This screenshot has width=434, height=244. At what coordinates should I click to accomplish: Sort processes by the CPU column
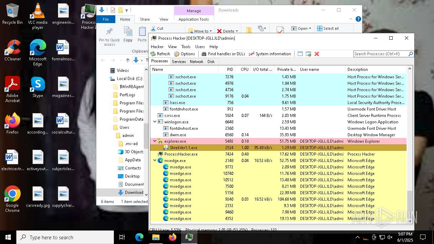(x=243, y=69)
